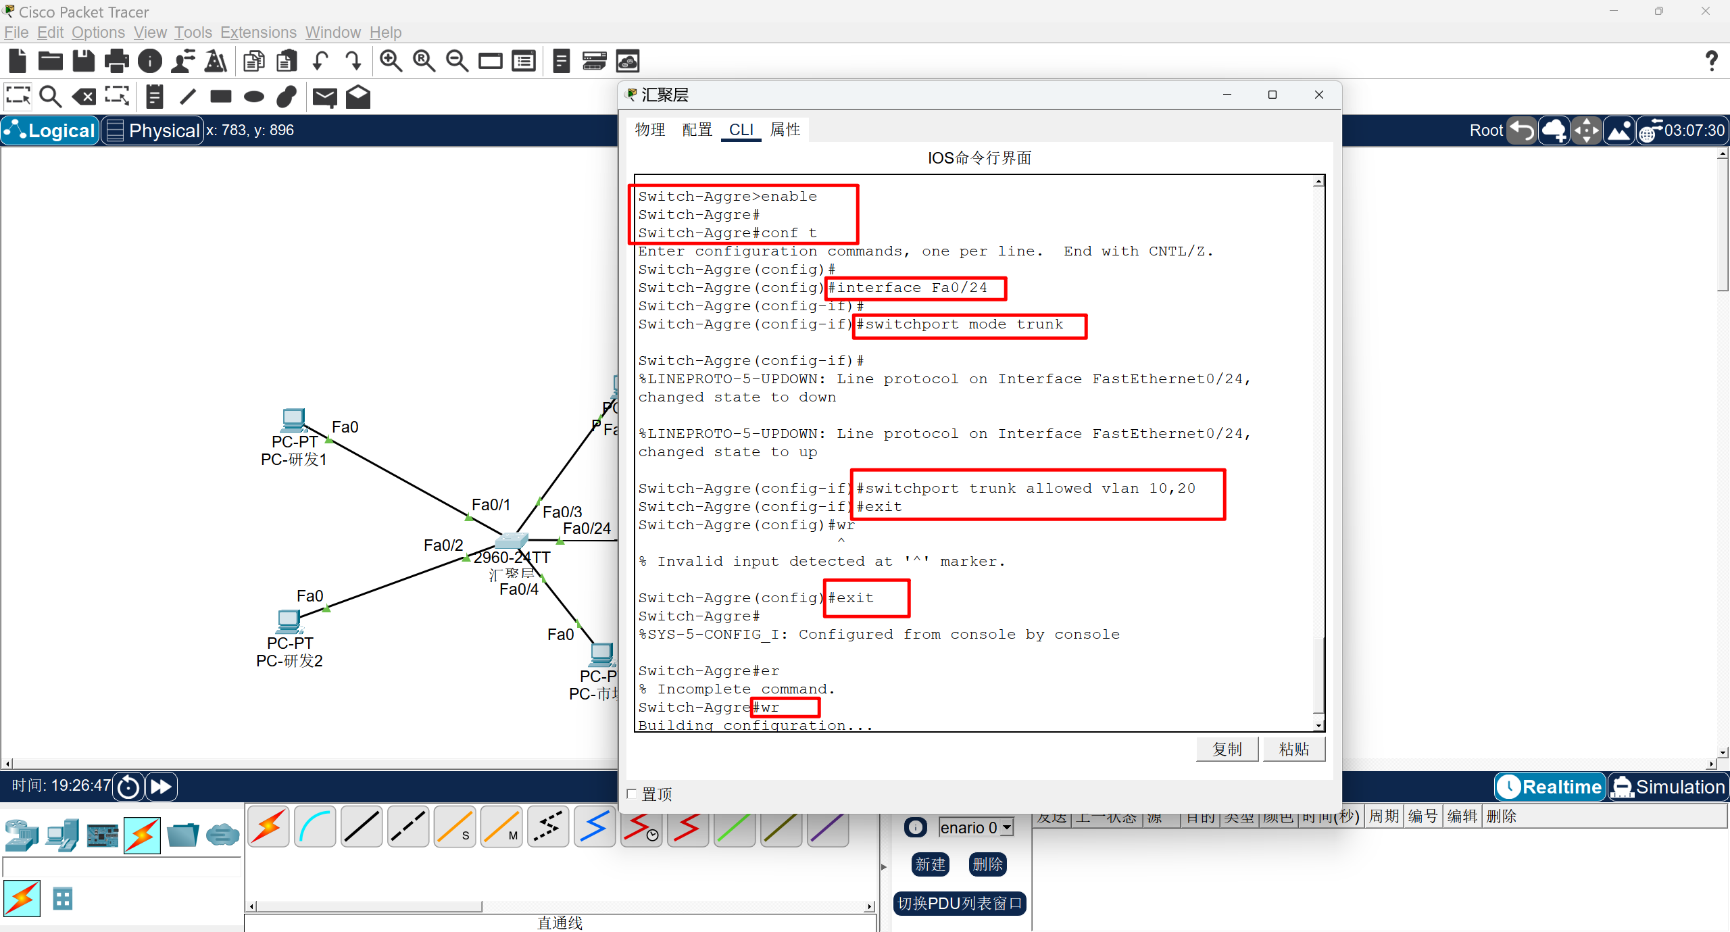Click the 切换PDU列表窗口 button
This screenshot has height=932, width=1730.
960,904
